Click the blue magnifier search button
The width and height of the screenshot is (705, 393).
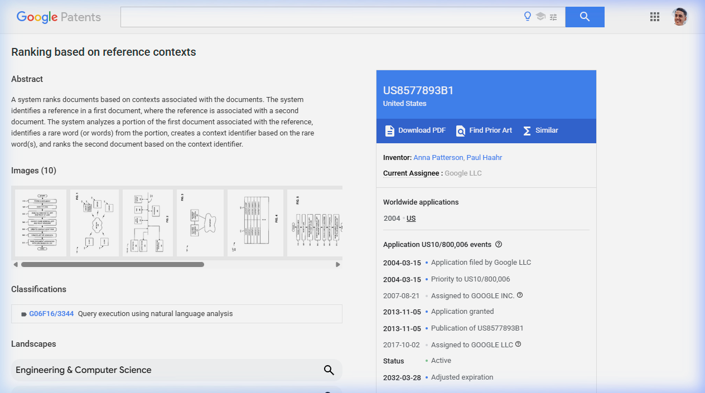pos(585,17)
